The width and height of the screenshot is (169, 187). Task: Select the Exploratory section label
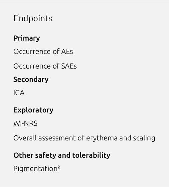[x=33, y=110]
